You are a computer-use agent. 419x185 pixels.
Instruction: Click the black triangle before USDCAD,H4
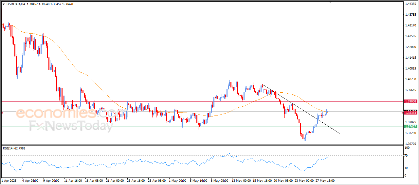[x=4, y=4]
